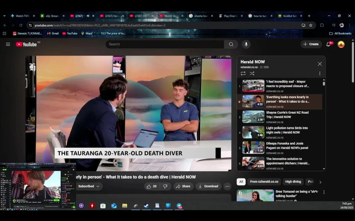Toggle loop playlist for Herald NOW
This screenshot has height=221, width=355.
pos(243,73)
